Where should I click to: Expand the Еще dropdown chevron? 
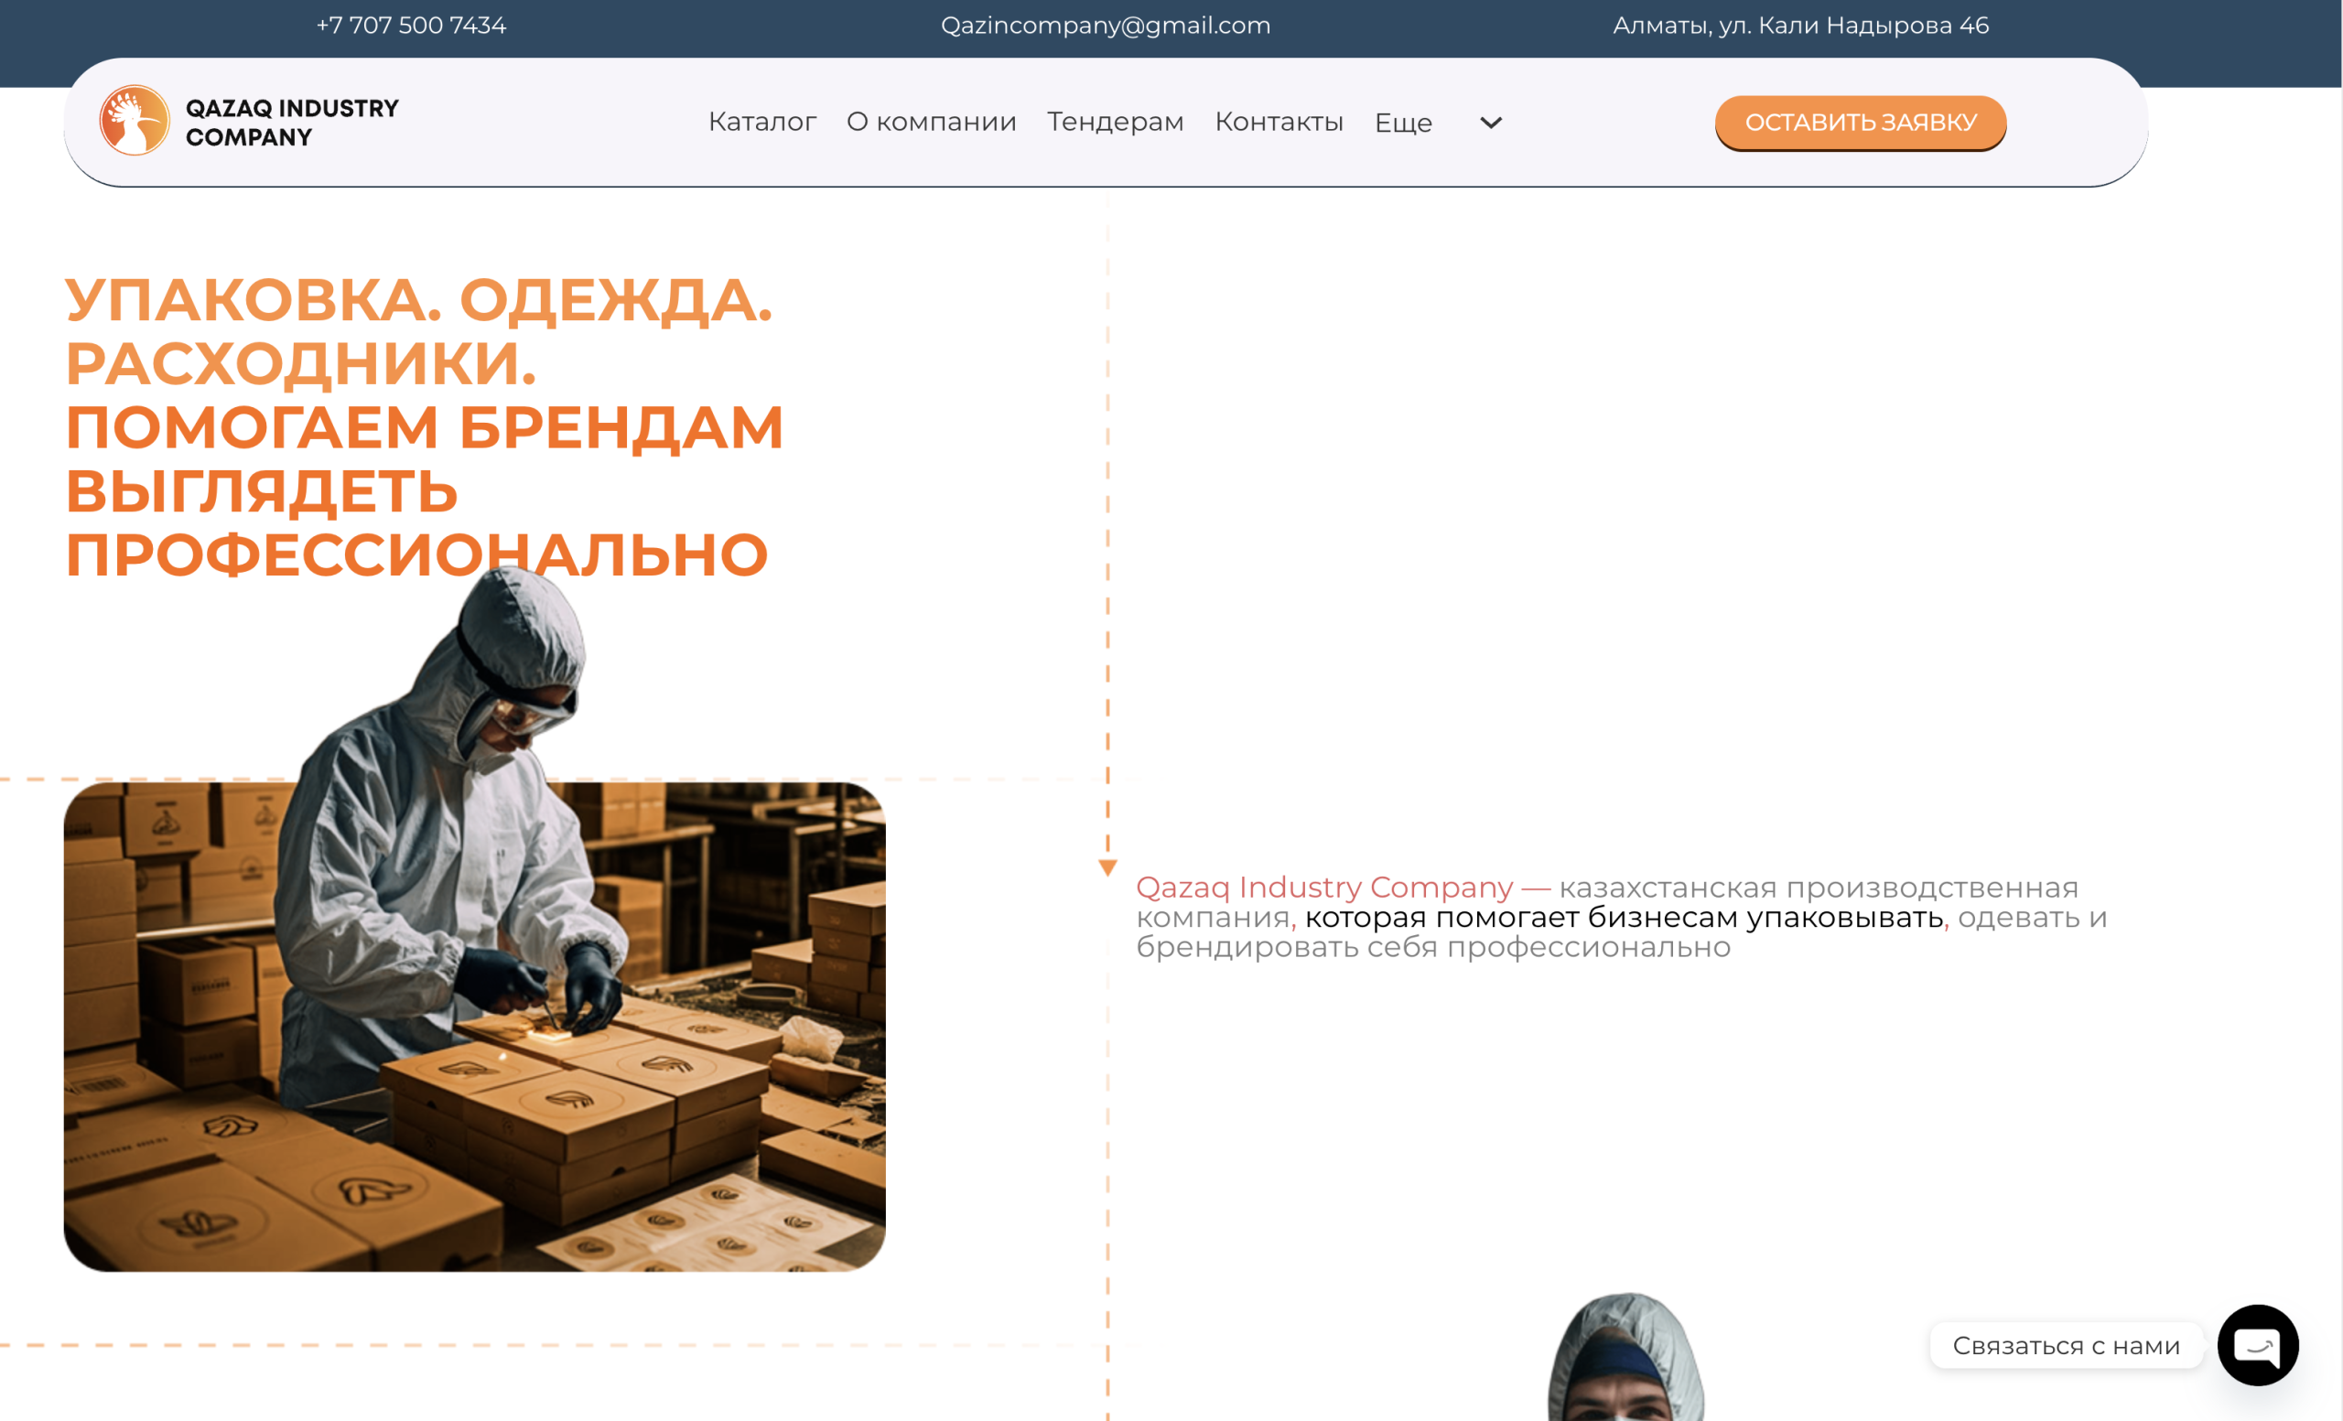[x=1490, y=123]
